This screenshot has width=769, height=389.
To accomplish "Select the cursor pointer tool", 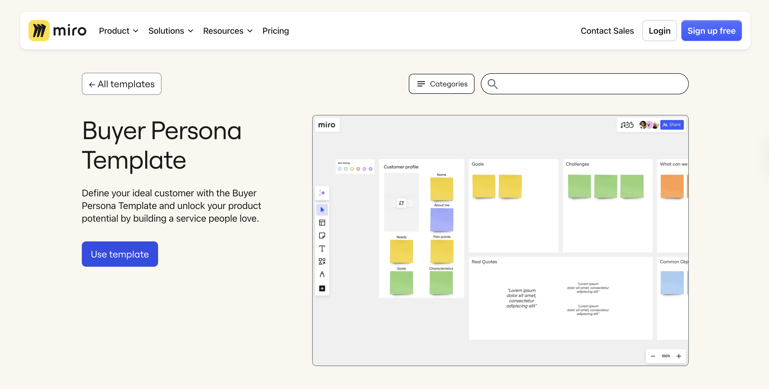I will click(322, 210).
